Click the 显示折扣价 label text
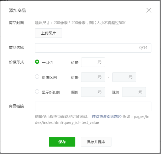This screenshot has width=161, height=154. (x=51, y=92)
